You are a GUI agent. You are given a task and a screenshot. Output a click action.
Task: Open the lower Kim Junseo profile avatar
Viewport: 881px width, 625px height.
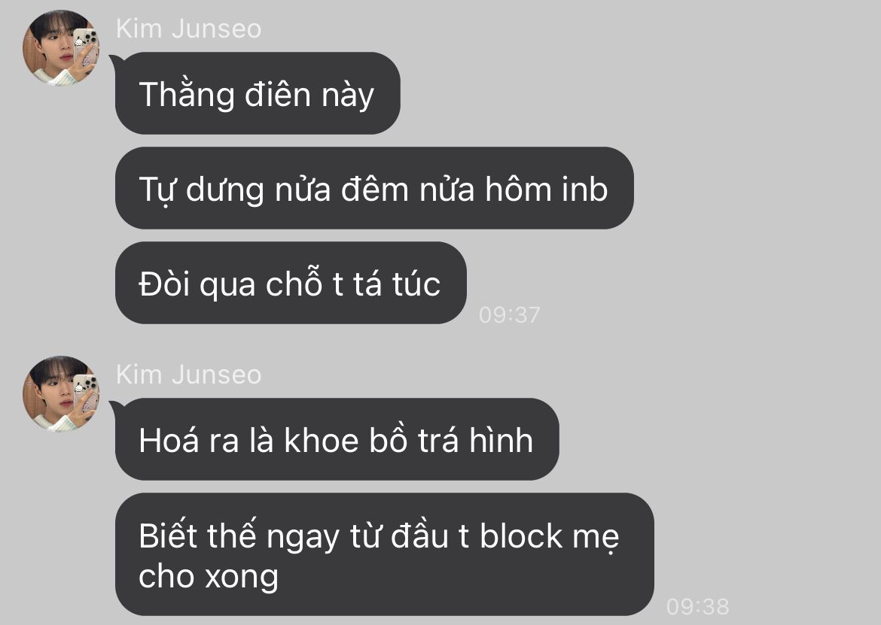pyautogui.click(x=61, y=393)
